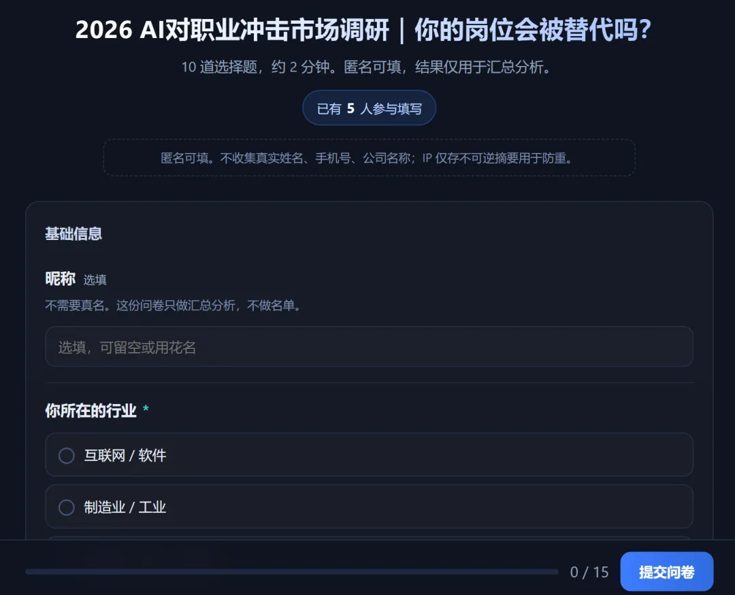This screenshot has width=735, height=595.
Task: Click the 基础信息 section heading
Action: (x=73, y=234)
